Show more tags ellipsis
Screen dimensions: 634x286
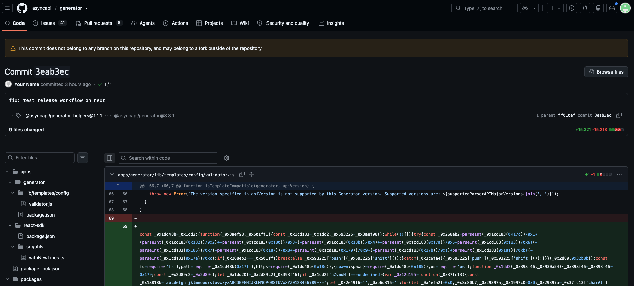coord(108,115)
